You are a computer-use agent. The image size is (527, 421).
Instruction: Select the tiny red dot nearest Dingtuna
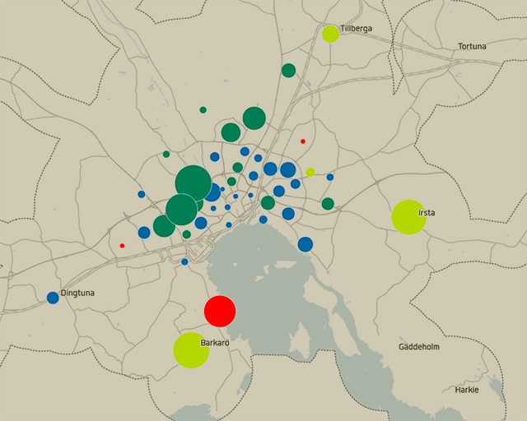(x=122, y=246)
